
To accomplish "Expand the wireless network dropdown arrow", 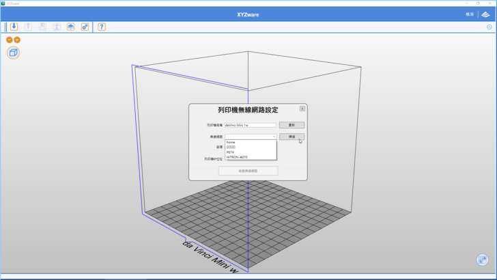I will click(274, 137).
